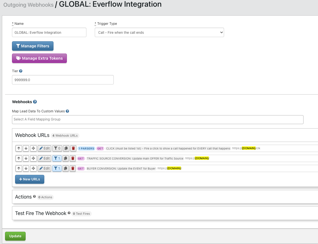Show help for Map Lead Data
This screenshot has height=244, width=318.
click(x=67, y=111)
